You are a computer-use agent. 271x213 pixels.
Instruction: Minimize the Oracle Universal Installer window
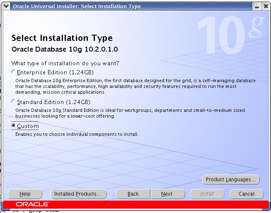[x=257, y=7]
